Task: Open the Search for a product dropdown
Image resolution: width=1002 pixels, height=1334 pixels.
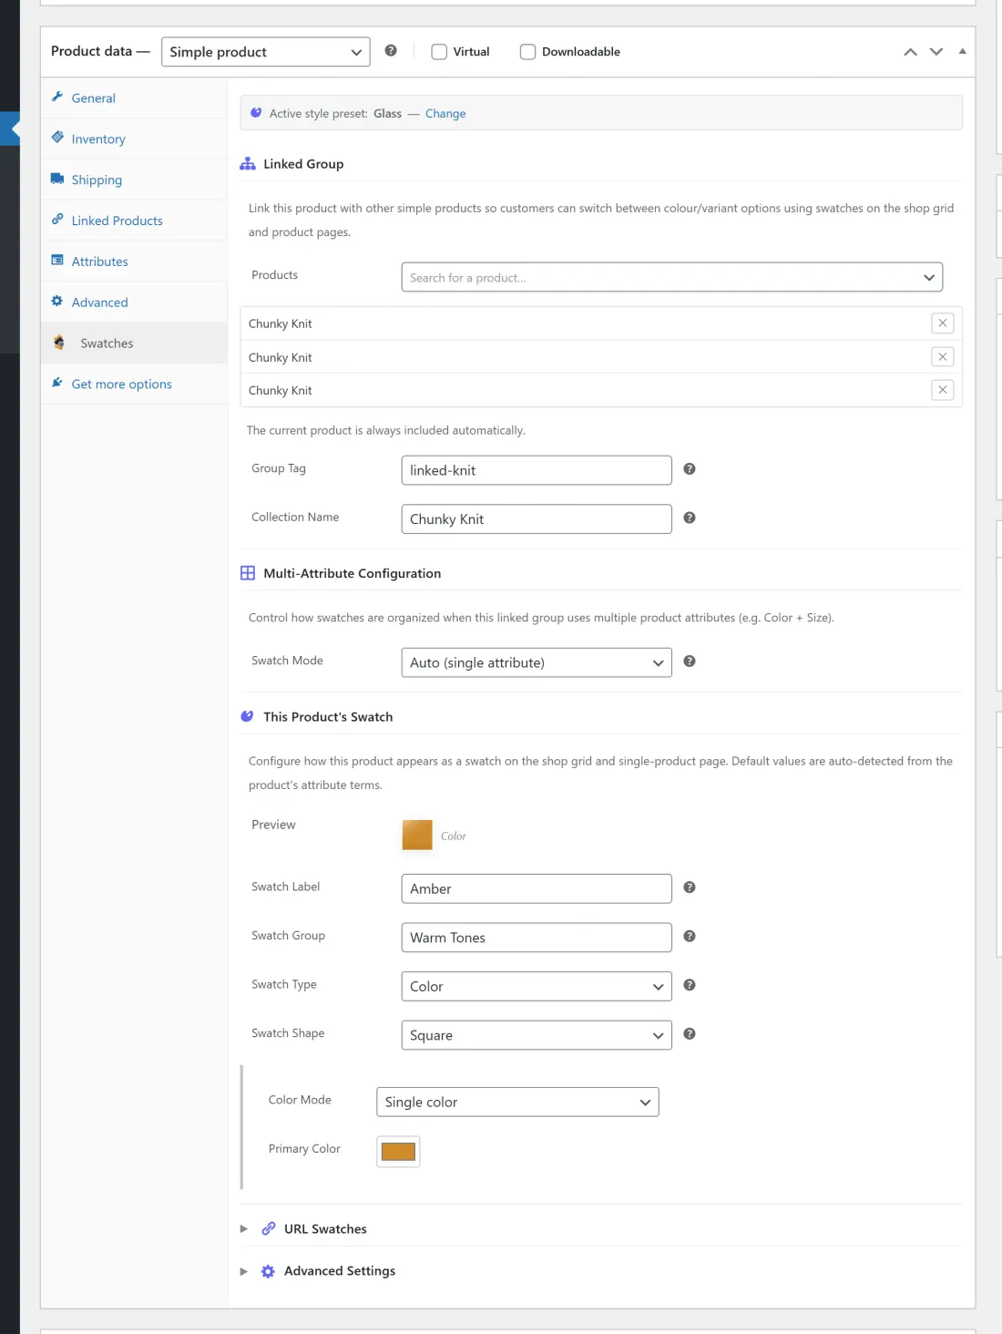Action: [672, 277]
